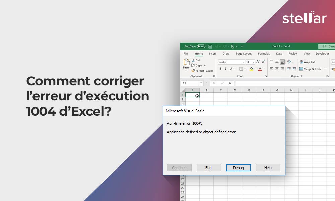Viewport: 335px width, 201px height.
Task: Toggle the AutoSave switch in Excel
Action: 201,46
